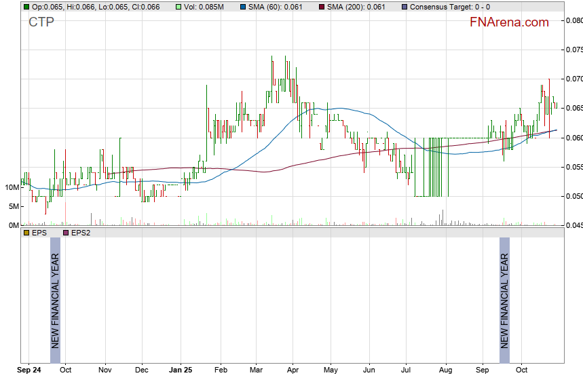Click the second NEW FINANCIAL YEAR marker near Sep
The width and height of the screenshot is (583, 384).
(504, 301)
